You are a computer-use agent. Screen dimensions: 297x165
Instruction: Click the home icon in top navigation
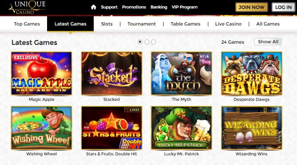pos(93,7)
